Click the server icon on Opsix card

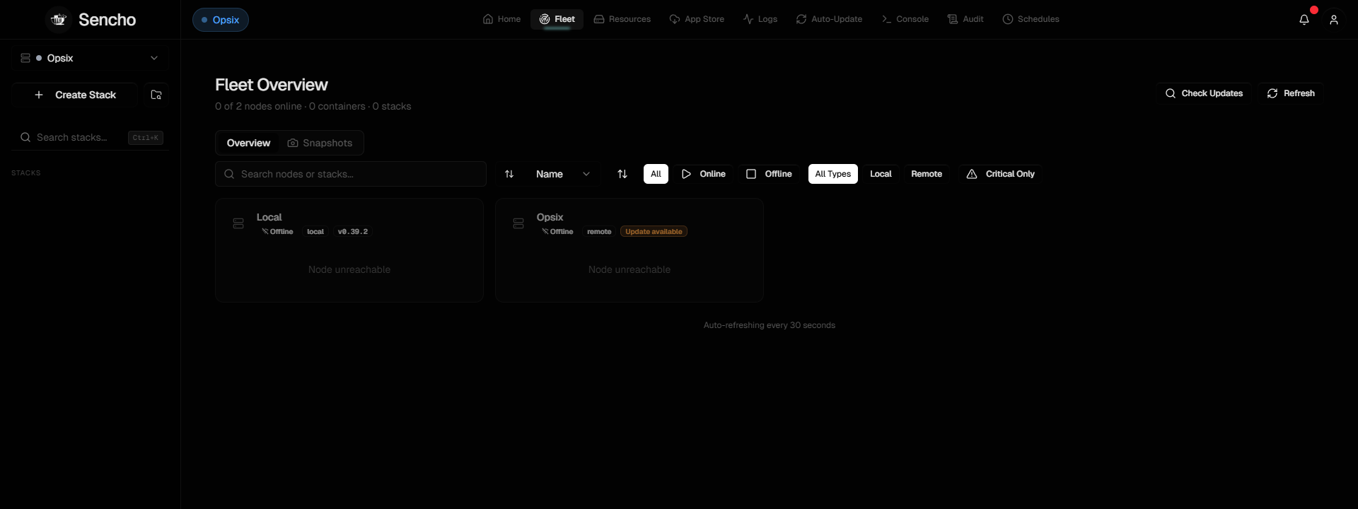coord(518,223)
